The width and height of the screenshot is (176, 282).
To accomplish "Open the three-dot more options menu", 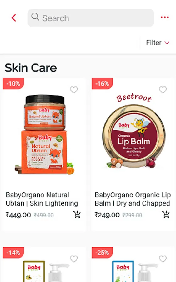I will click(165, 17).
